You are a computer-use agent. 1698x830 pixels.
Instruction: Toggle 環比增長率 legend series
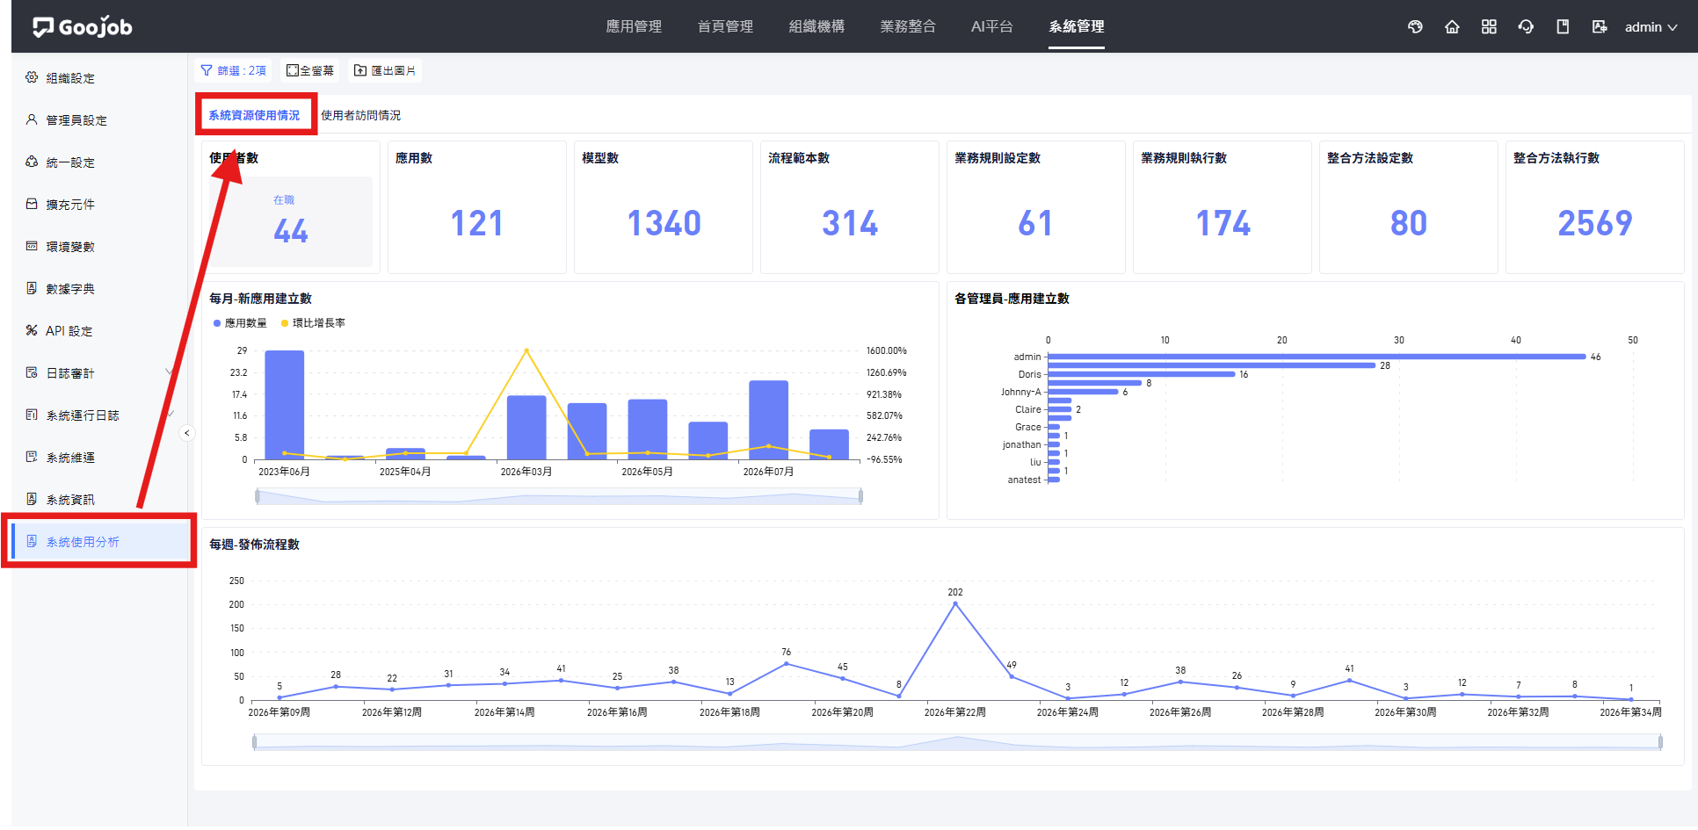[x=313, y=323]
